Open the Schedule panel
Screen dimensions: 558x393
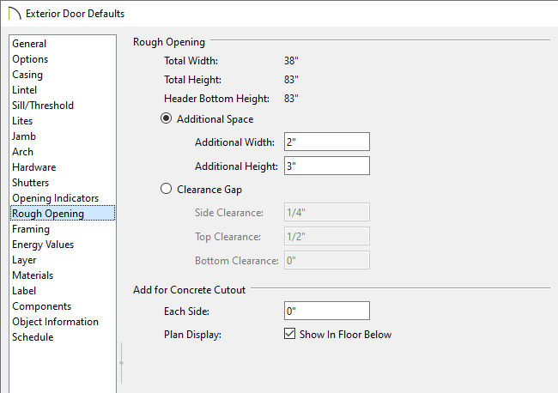pos(33,337)
